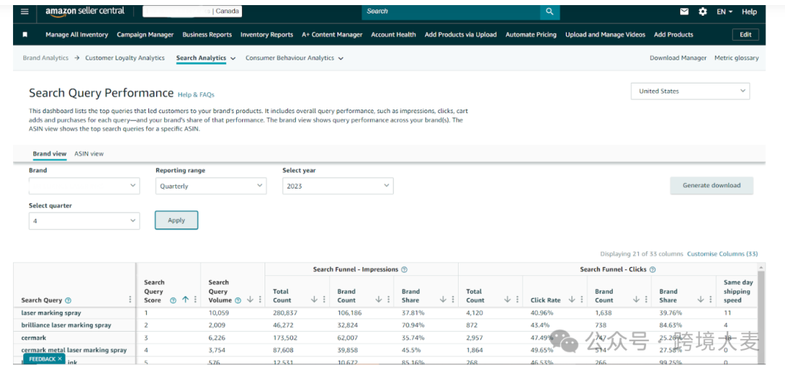Open Clicks Brand Share column options menu
Viewport: 785px width, 373px height.
coord(710,300)
